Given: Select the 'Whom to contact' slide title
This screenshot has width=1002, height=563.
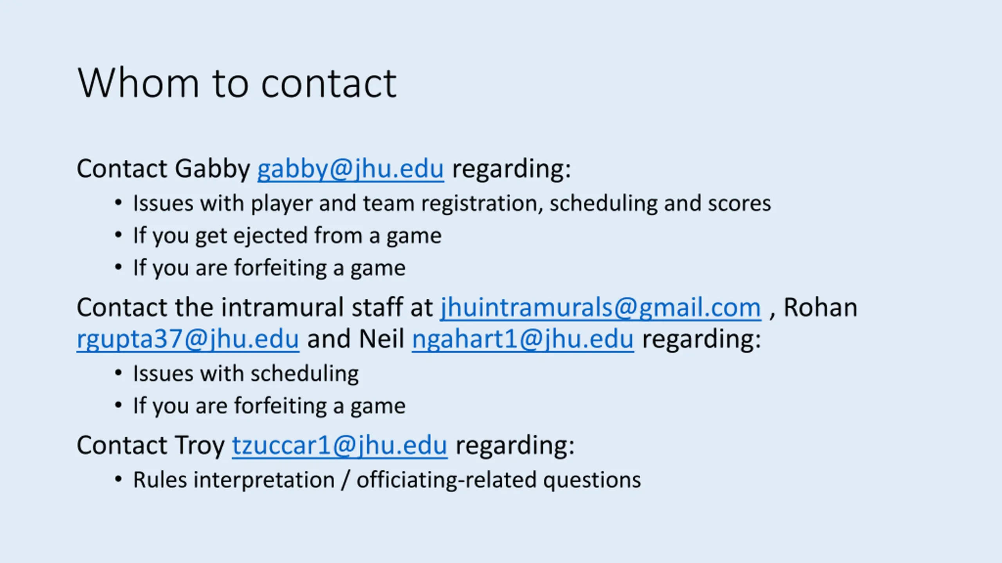Looking at the screenshot, I should pyautogui.click(x=237, y=83).
